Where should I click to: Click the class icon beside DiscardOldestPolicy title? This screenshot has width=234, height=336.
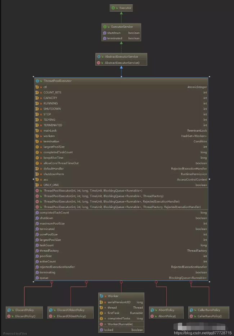51,310
